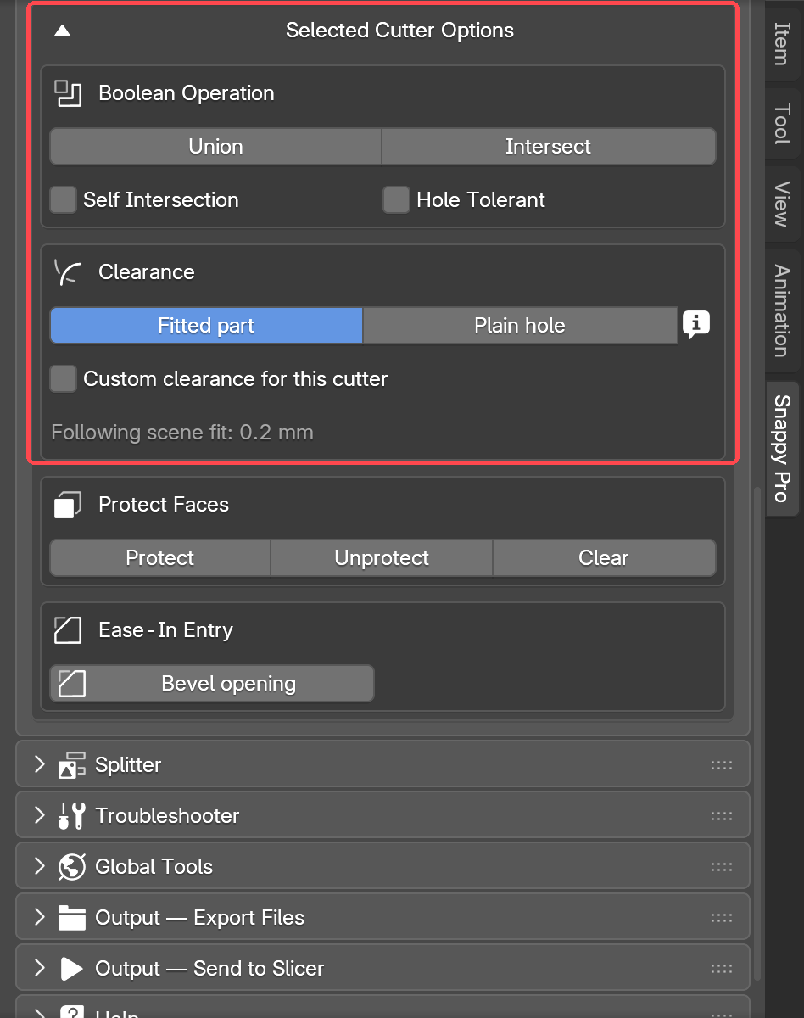Click the Export Files drag grip
This screenshot has height=1018, width=804.
click(x=722, y=918)
